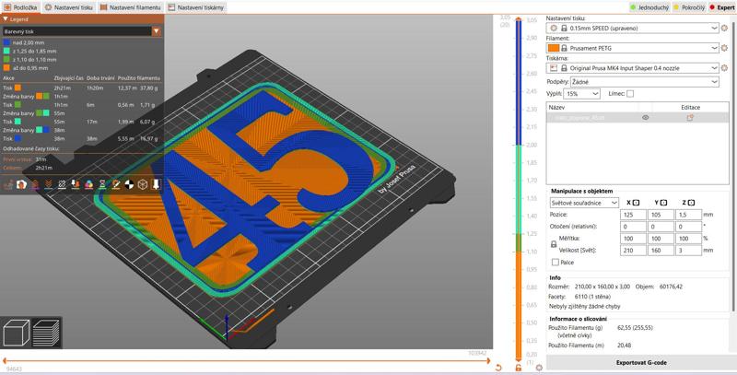Switch to sliced layers preview icon

(x=47, y=333)
